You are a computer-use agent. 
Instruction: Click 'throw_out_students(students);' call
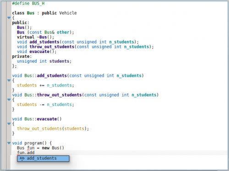tap(53, 128)
